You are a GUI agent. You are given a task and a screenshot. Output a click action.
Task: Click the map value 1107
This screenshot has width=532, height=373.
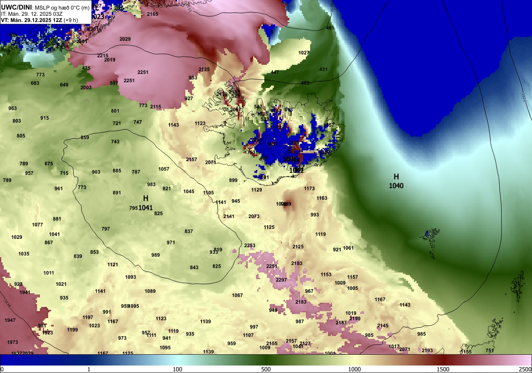tap(248, 335)
